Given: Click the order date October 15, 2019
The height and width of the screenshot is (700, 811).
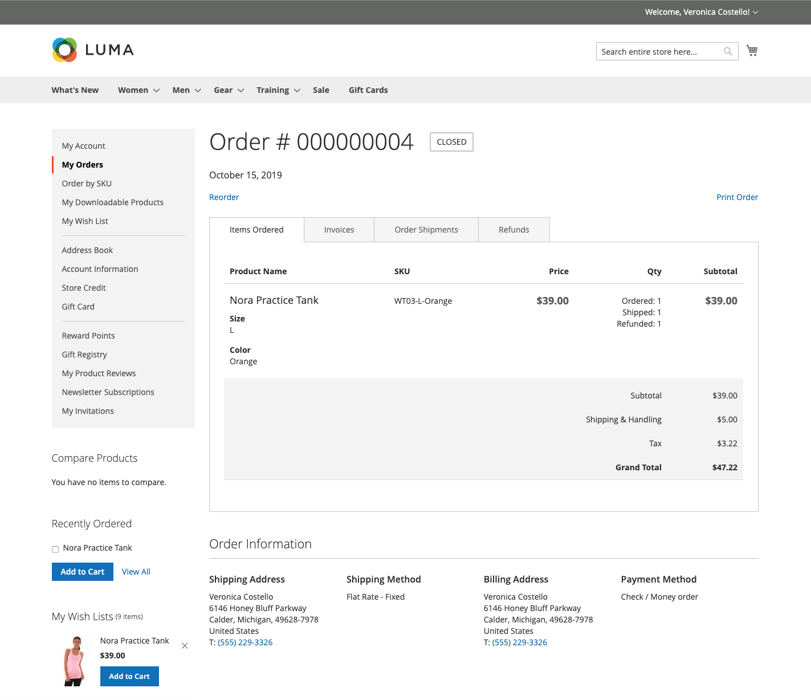Looking at the screenshot, I should [246, 175].
